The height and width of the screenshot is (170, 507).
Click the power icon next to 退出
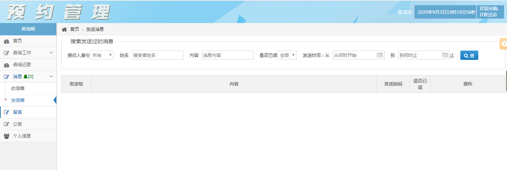400,12
